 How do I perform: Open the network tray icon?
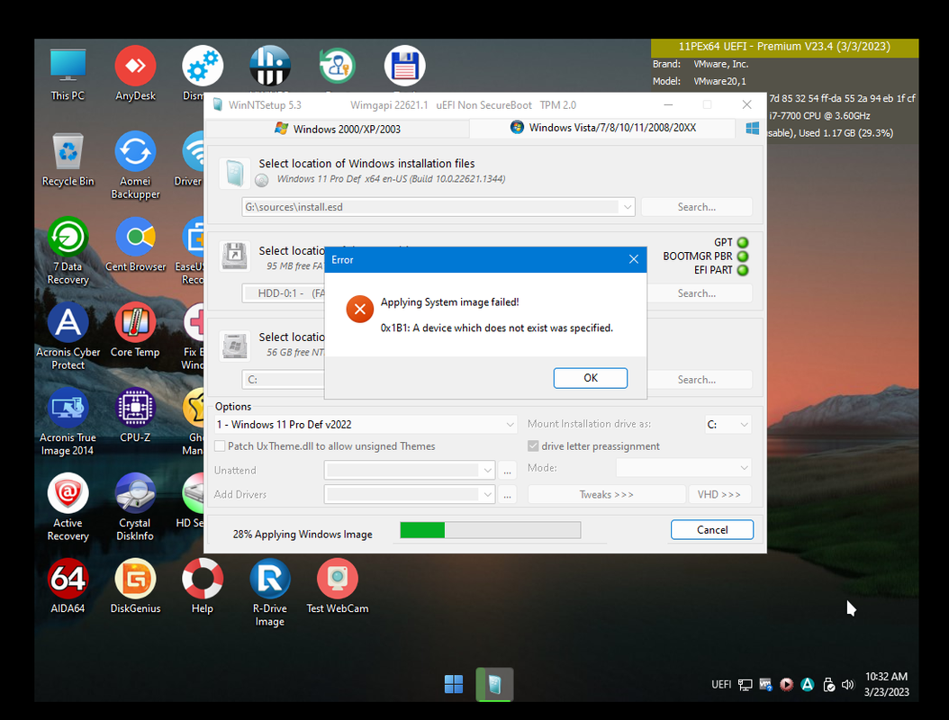coord(745,685)
